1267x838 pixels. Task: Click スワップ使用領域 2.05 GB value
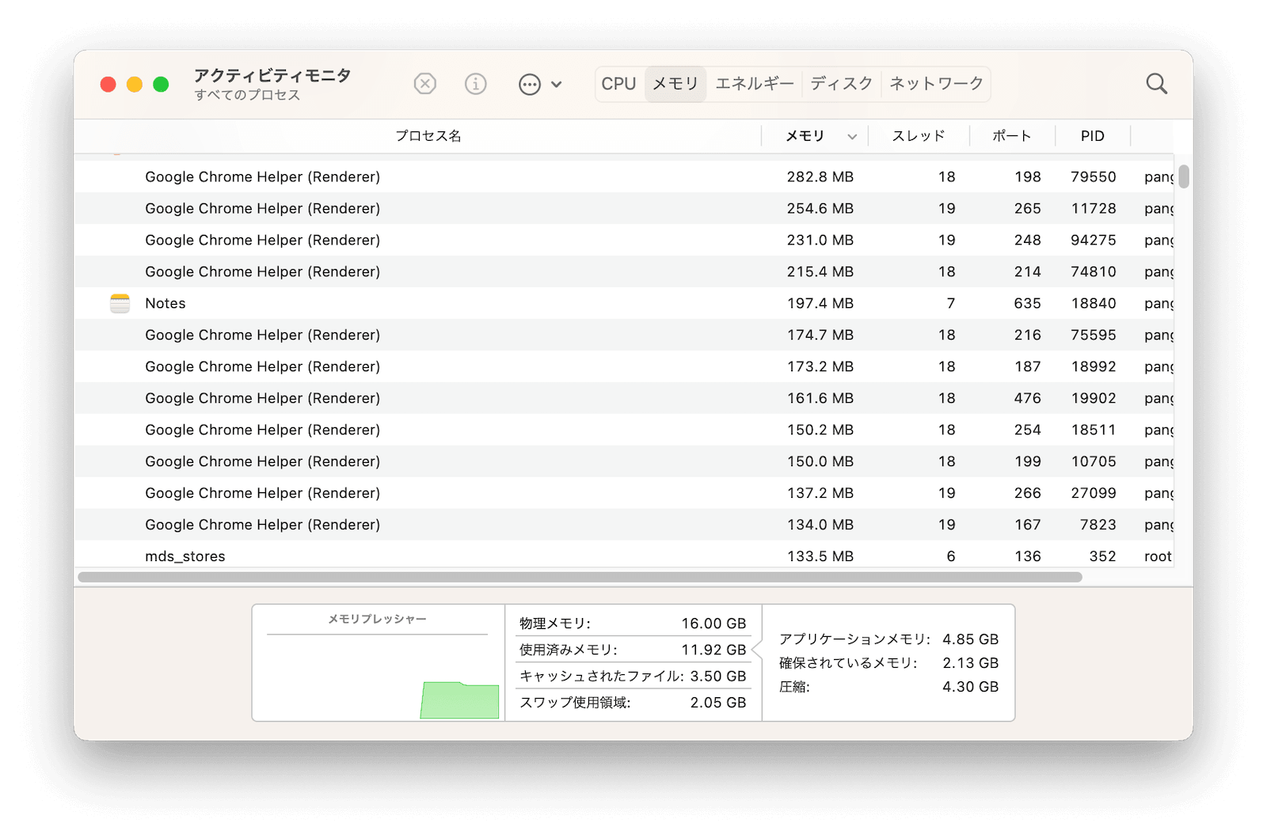(x=718, y=703)
